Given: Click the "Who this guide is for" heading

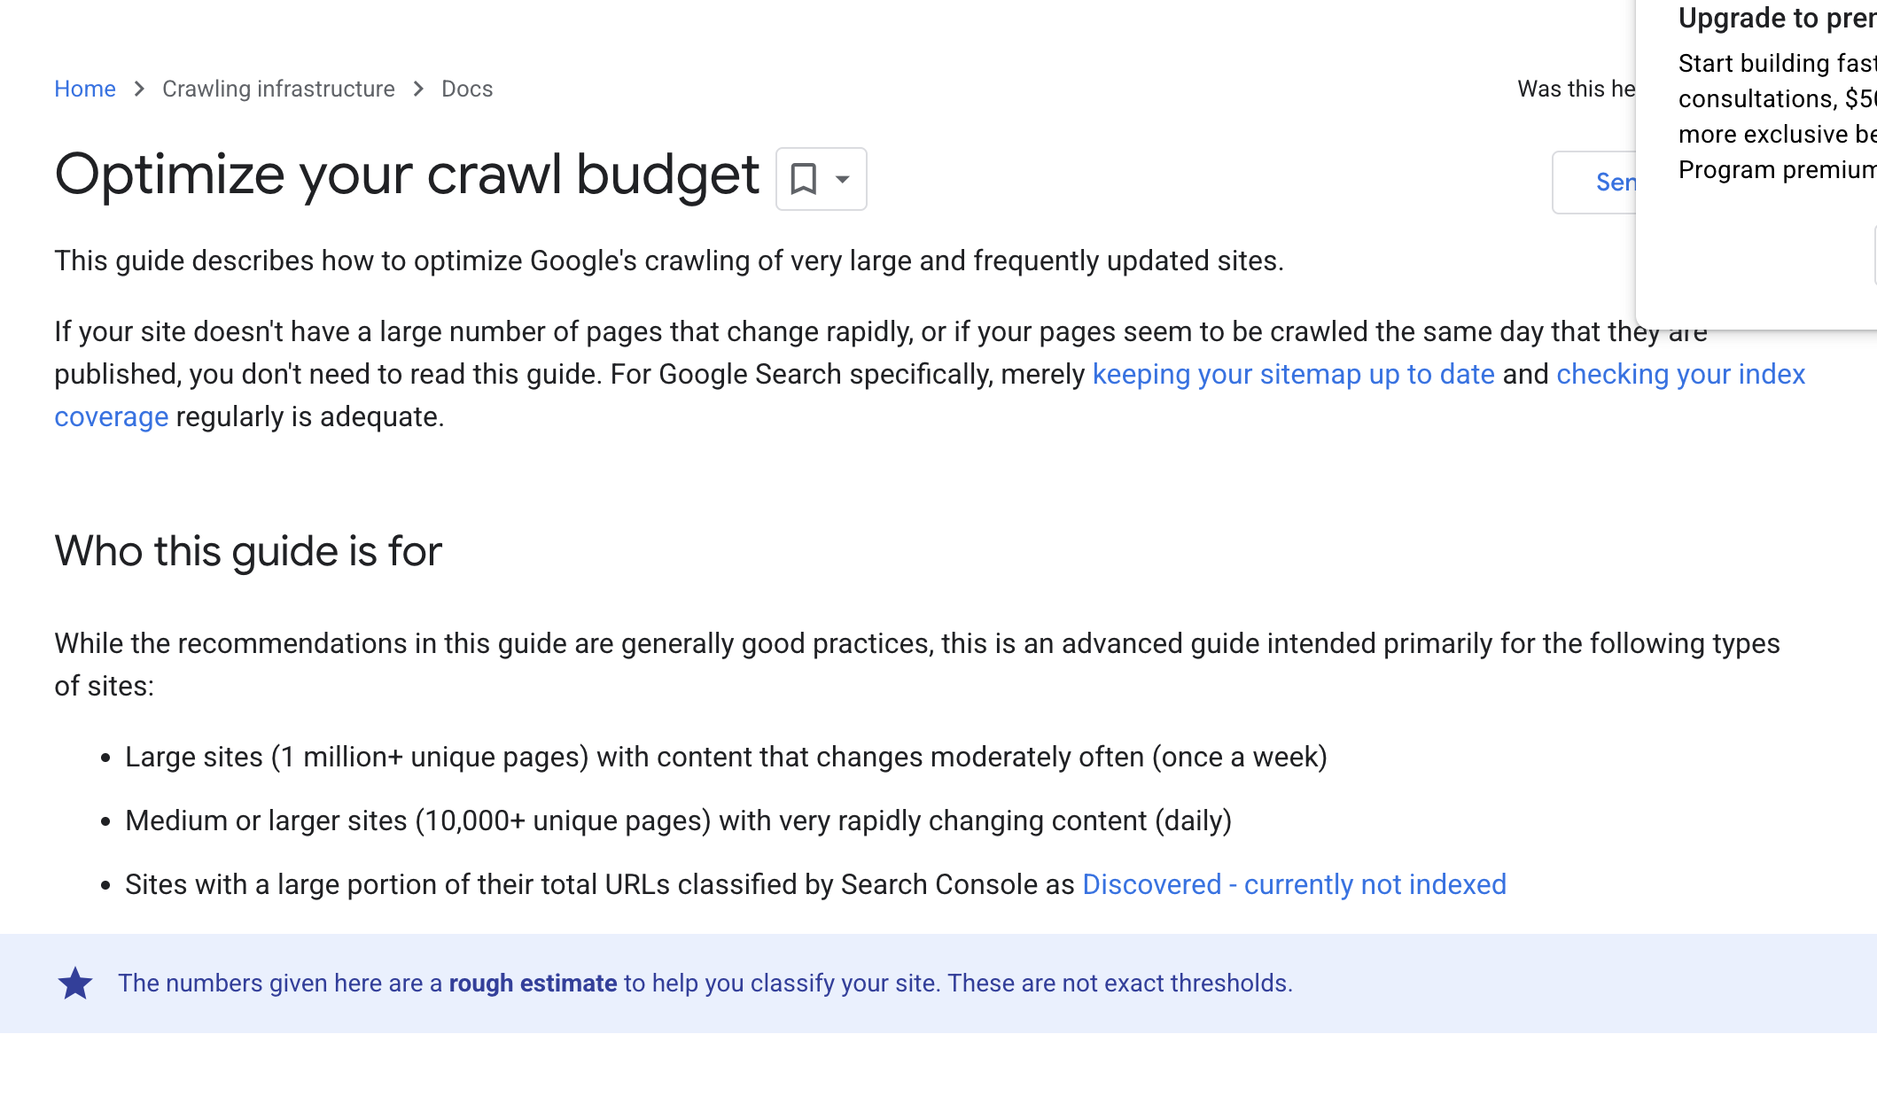Looking at the screenshot, I should [248, 551].
